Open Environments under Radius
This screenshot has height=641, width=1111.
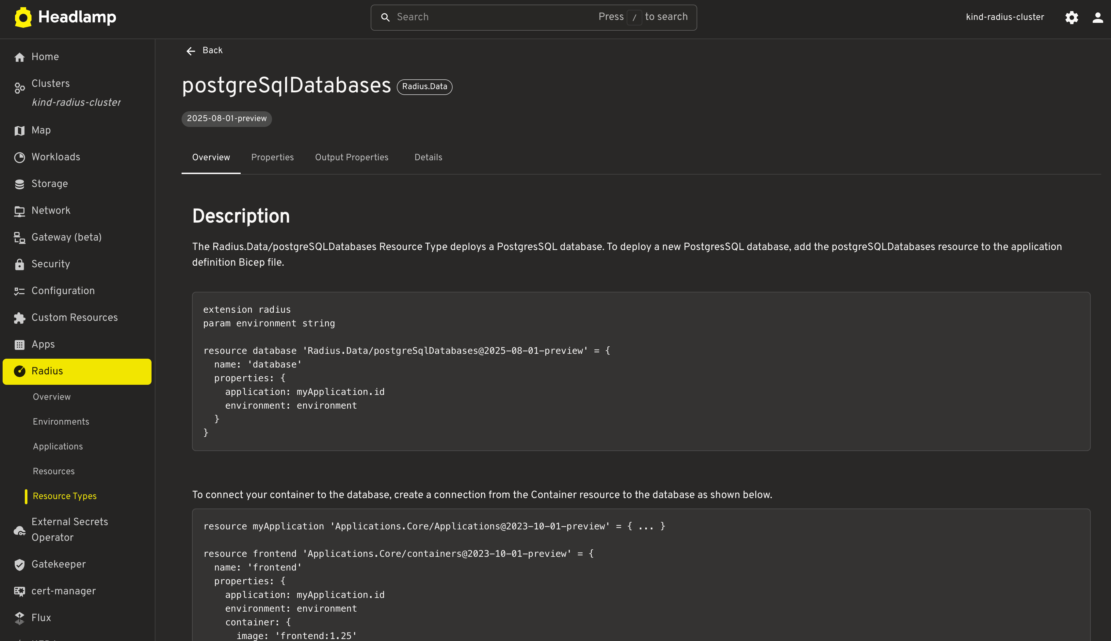click(x=61, y=422)
